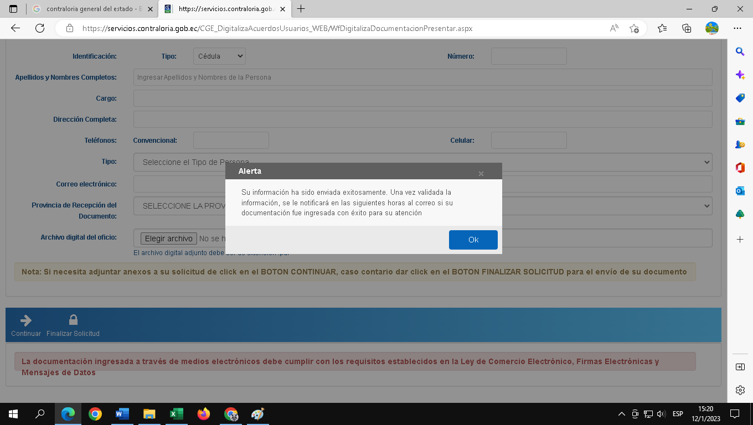This screenshot has height=425, width=753.
Task: Click the Elegir archivo button
Action: point(168,239)
